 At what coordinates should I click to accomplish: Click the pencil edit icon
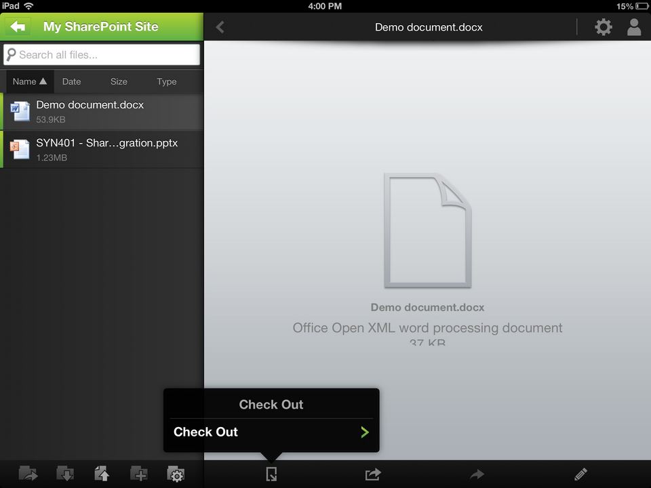click(580, 474)
